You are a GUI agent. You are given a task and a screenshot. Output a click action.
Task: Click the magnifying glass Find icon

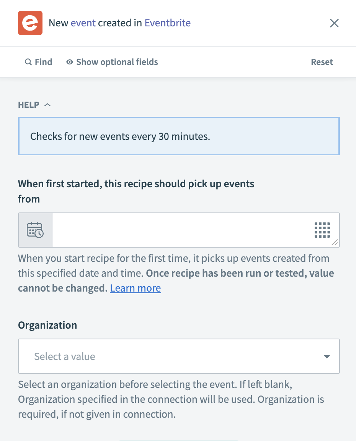(28, 62)
